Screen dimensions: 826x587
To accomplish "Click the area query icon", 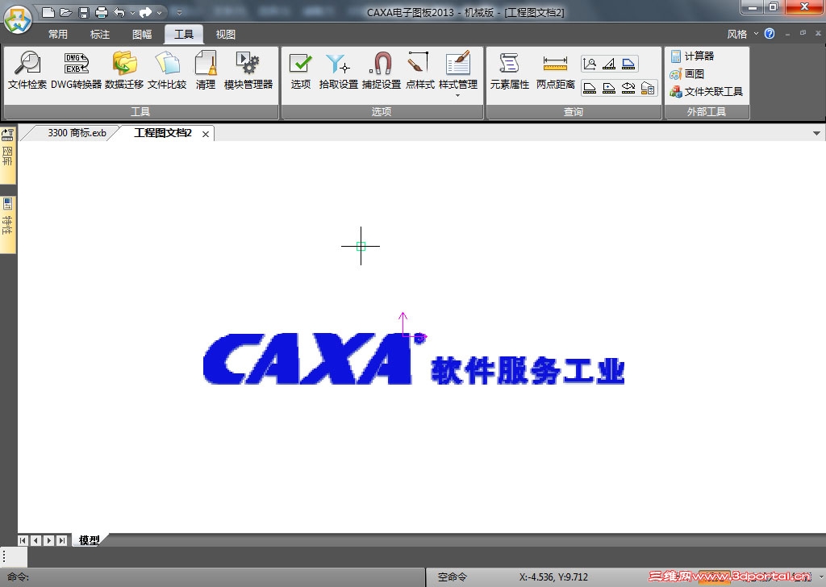I will pos(590,88).
